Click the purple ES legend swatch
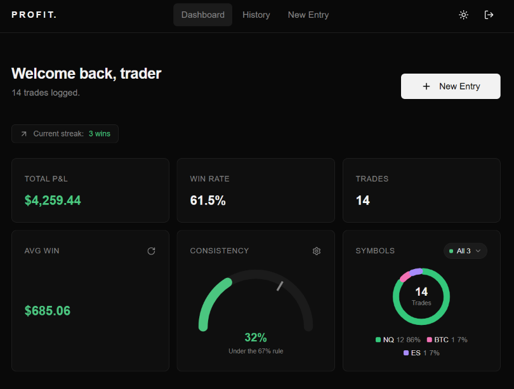Image resolution: width=514 pixels, height=389 pixels. coord(406,353)
